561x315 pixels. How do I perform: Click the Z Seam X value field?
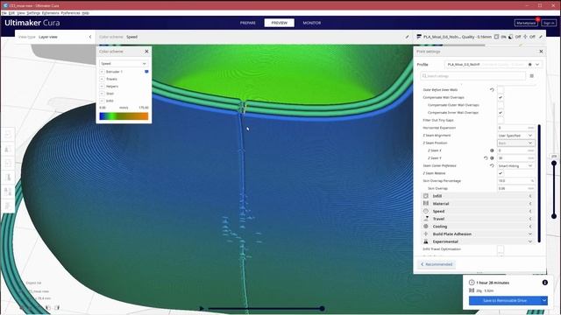coord(516,150)
